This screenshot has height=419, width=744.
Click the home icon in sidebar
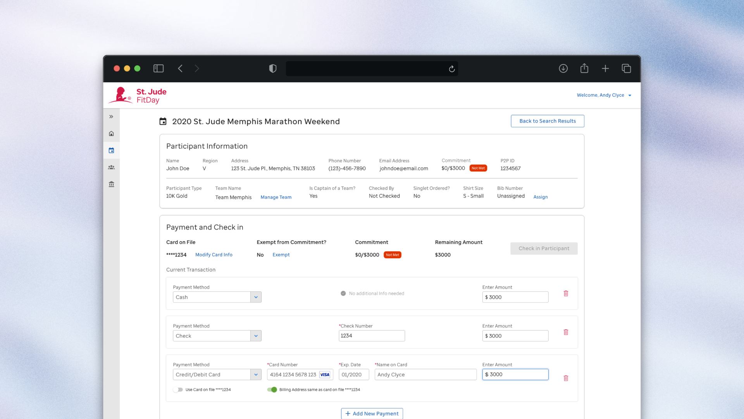(x=111, y=133)
